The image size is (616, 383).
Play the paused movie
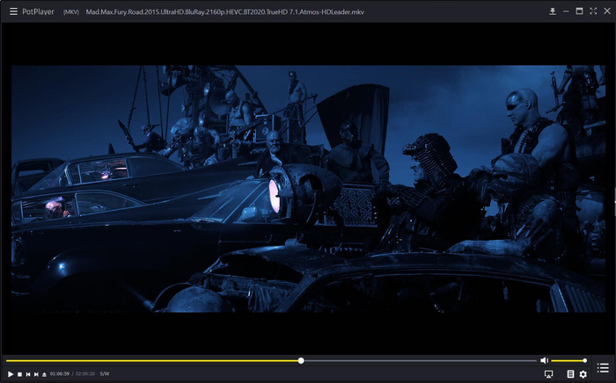tap(11, 374)
